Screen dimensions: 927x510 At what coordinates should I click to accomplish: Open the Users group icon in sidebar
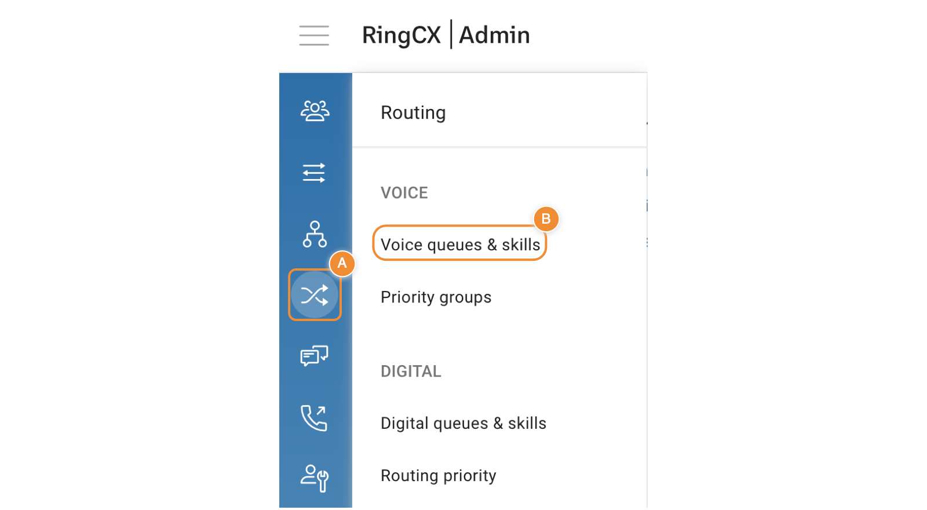tap(315, 110)
